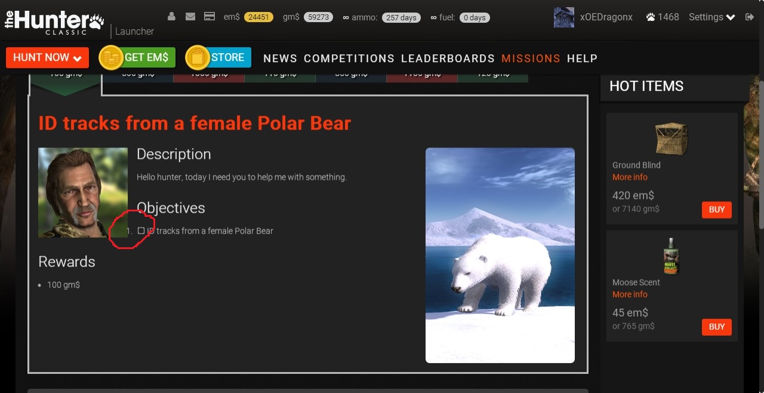Go to the NEWS menu
Screen dimensions: 764x393
(280, 59)
